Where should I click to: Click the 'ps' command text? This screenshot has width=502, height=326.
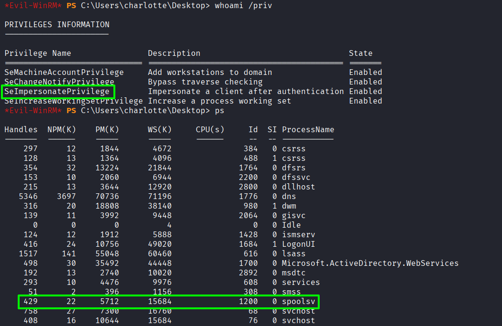(x=220, y=110)
